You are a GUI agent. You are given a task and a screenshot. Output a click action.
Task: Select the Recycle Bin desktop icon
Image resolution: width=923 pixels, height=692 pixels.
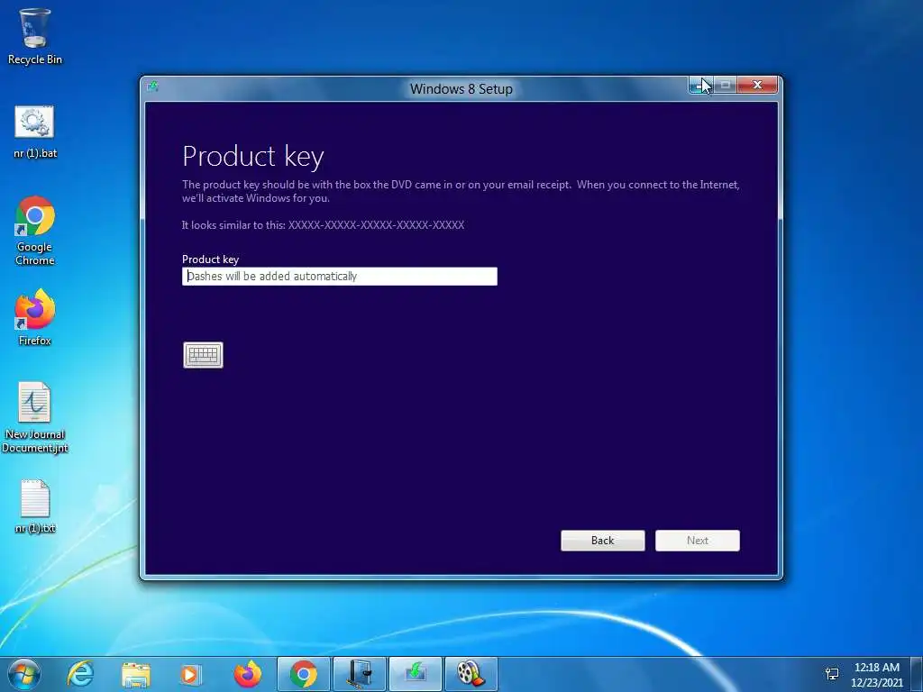tap(35, 36)
